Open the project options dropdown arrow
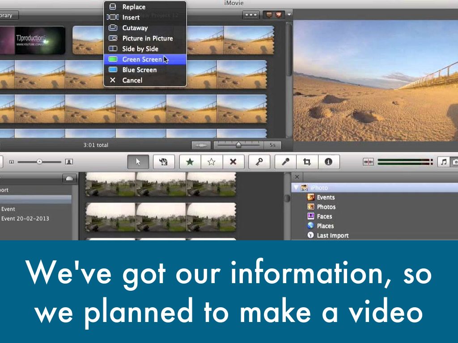 coord(289,15)
